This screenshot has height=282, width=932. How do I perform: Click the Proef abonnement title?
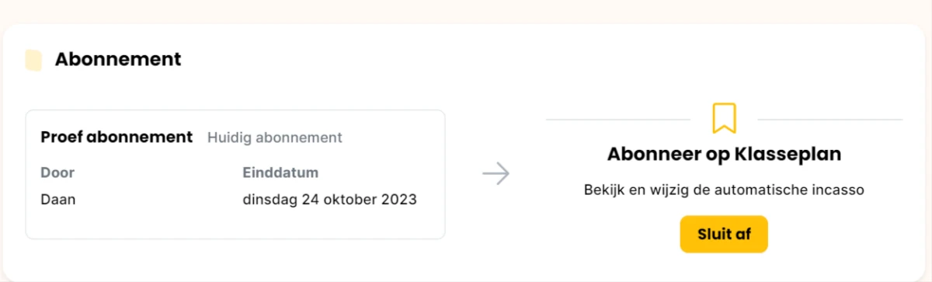pyautogui.click(x=116, y=137)
